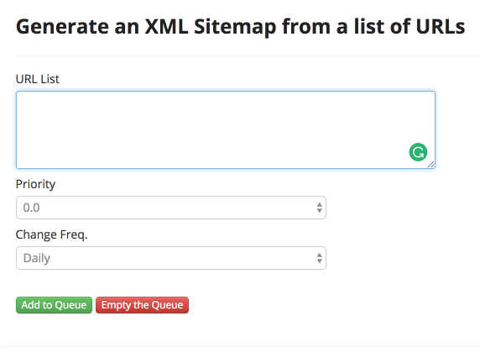Focus the URL List text area

[x=226, y=129]
